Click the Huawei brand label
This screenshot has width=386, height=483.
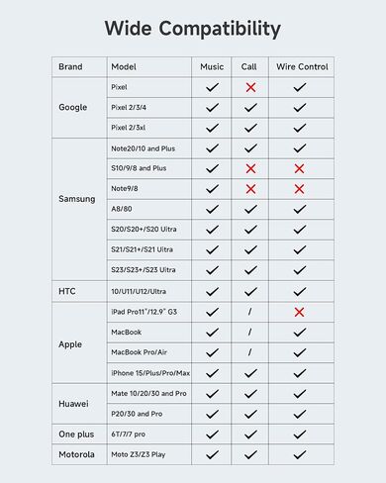click(73, 404)
